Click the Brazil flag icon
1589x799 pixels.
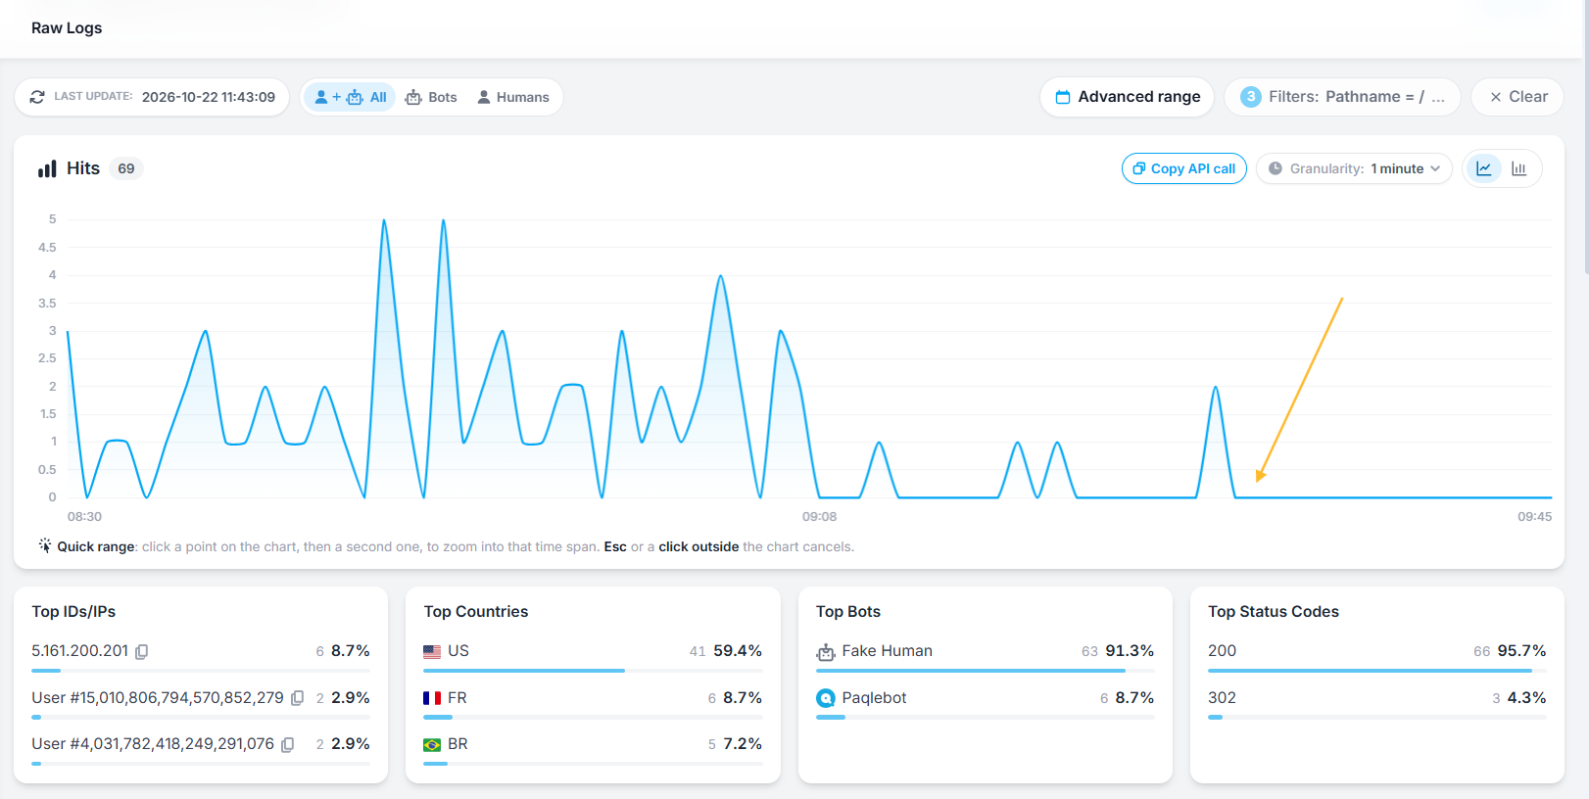coord(432,745)
